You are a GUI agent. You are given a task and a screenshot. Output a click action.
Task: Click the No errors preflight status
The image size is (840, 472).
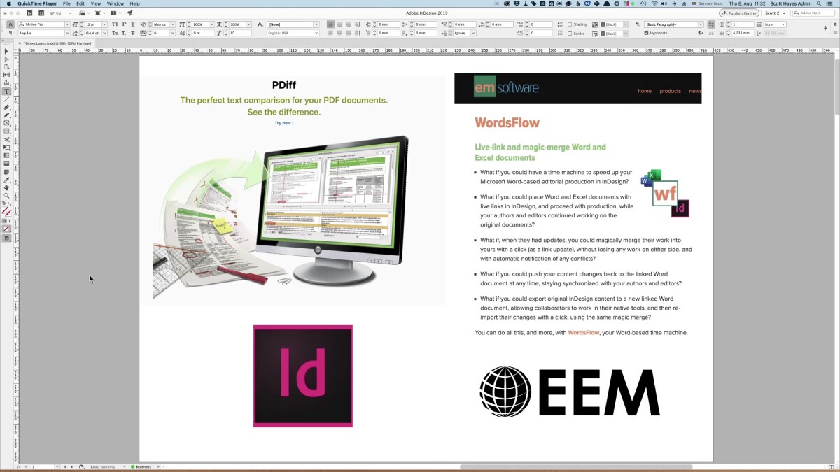point(141,466)
